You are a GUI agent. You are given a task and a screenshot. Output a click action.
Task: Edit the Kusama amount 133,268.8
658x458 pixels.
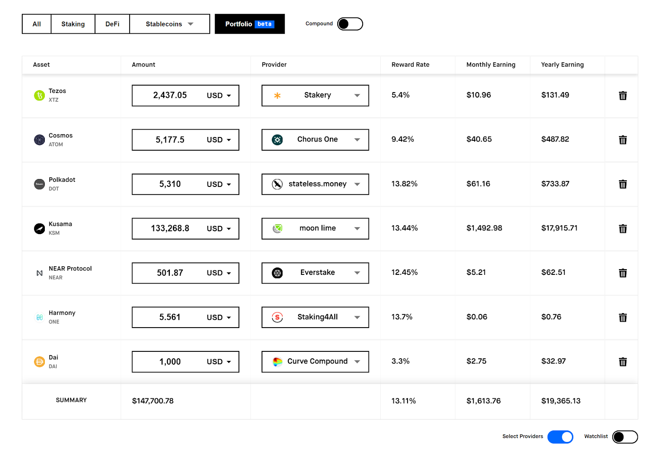pos(170,228)
